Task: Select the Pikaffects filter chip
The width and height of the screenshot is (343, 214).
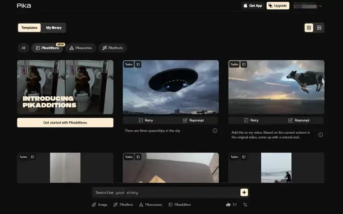Action: click(x=113, y=48)
